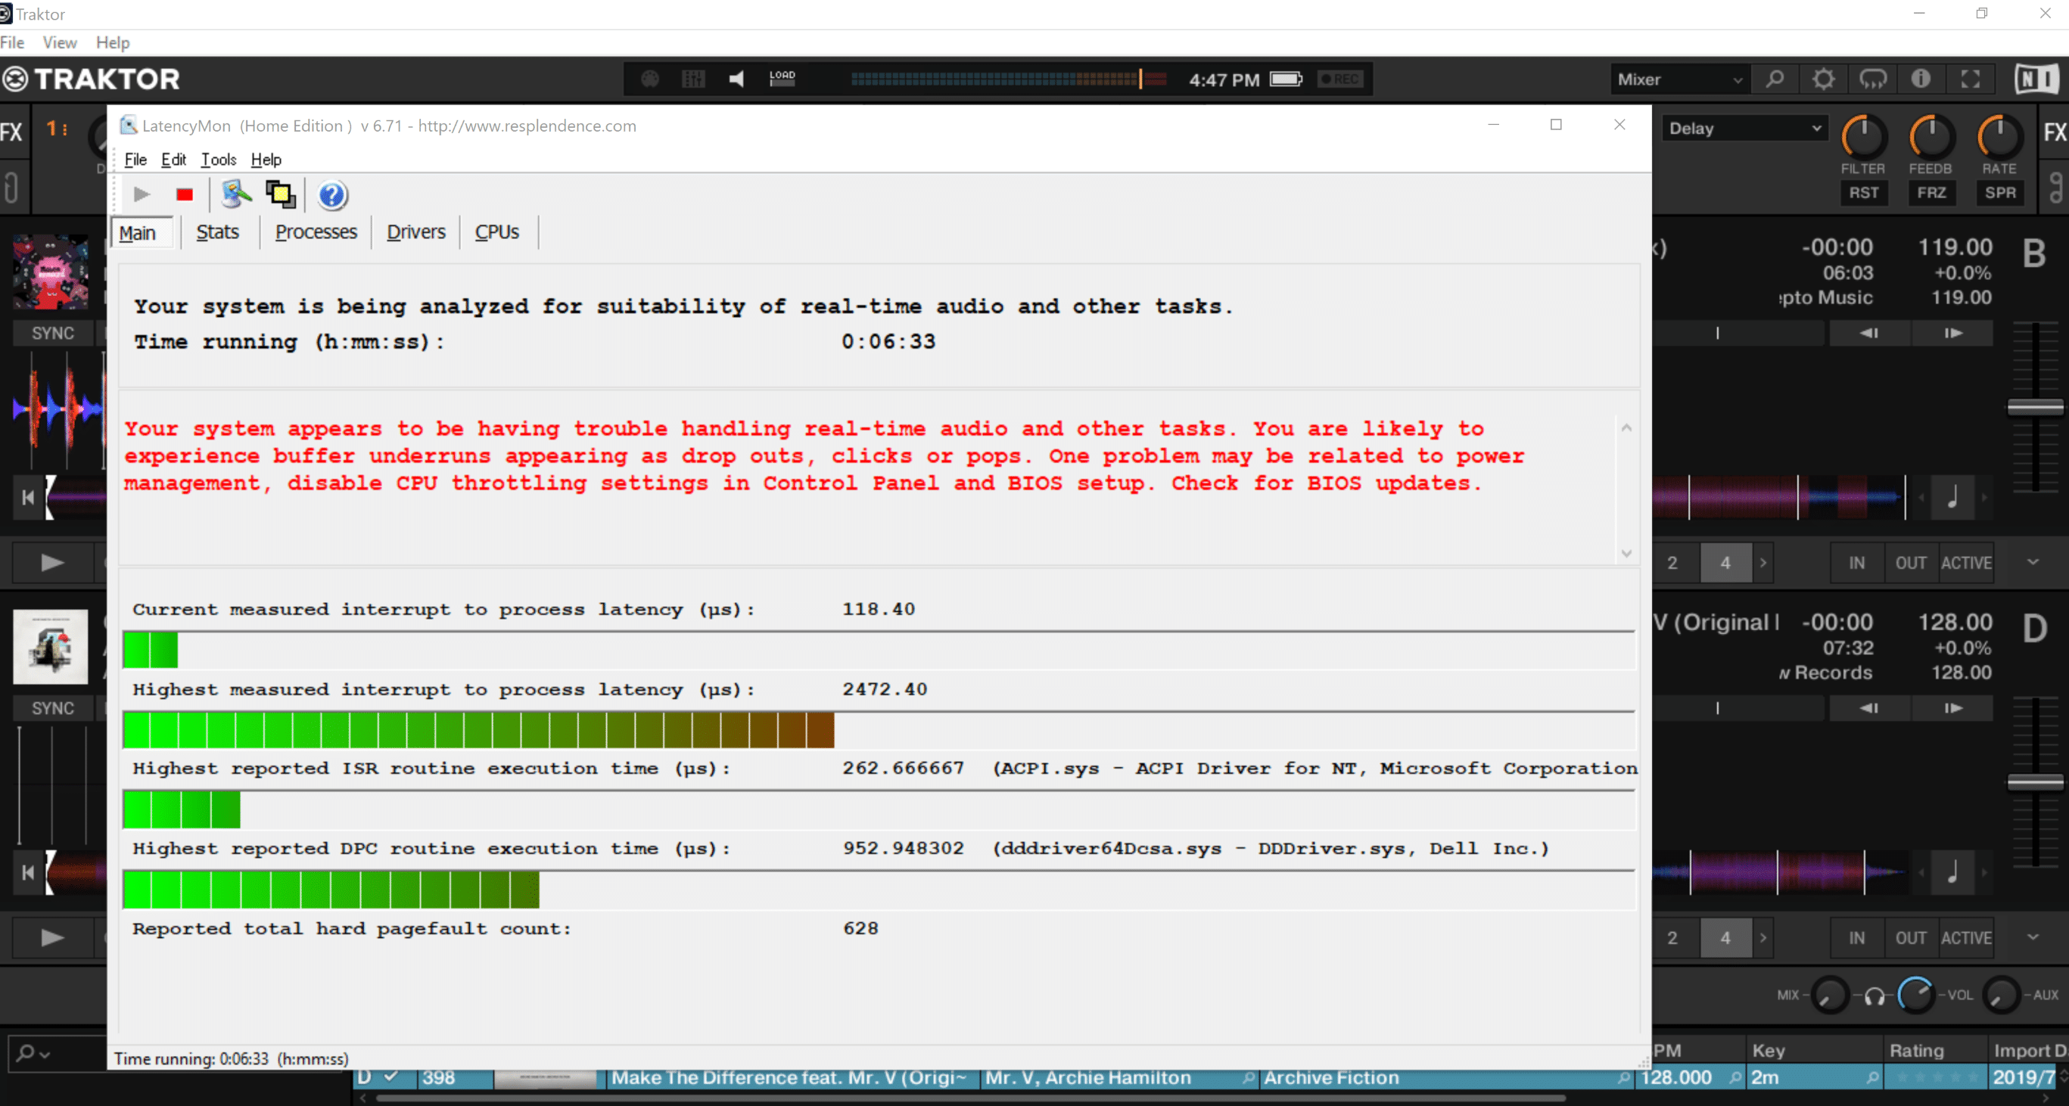Open LatencyMon help question-mark icon
This screenshot has height=1106, width=2069.
tap(331, 195)
